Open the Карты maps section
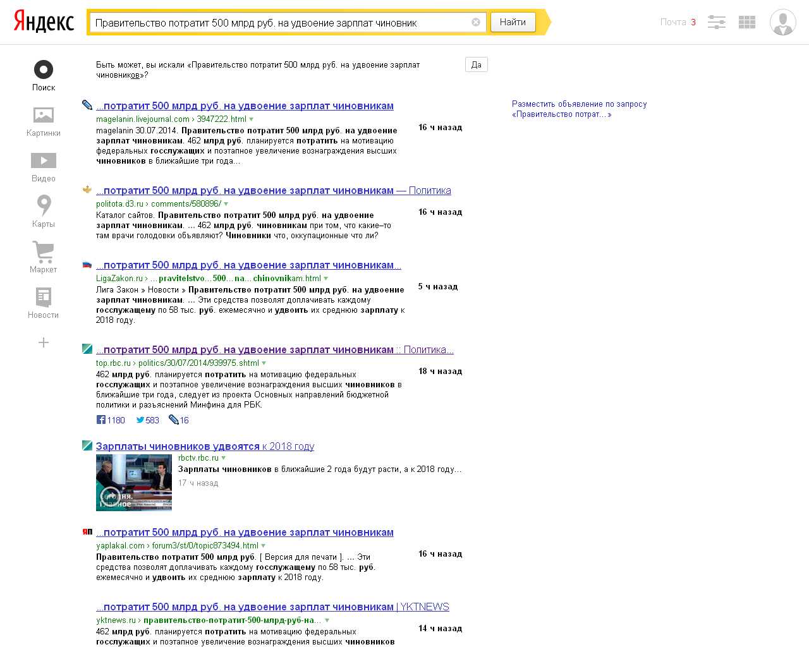 coord(44,212)
